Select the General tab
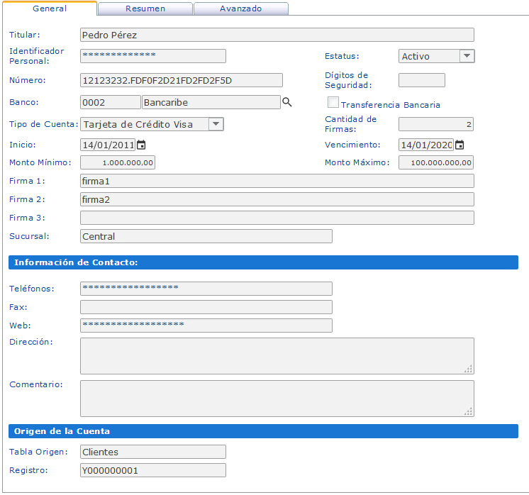The width and height of the screenshot is (529, 495). pyautogui.click(x=50, y=9)
